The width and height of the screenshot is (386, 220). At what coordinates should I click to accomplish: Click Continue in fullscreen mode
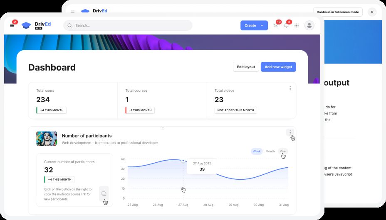tap(337, 12)
